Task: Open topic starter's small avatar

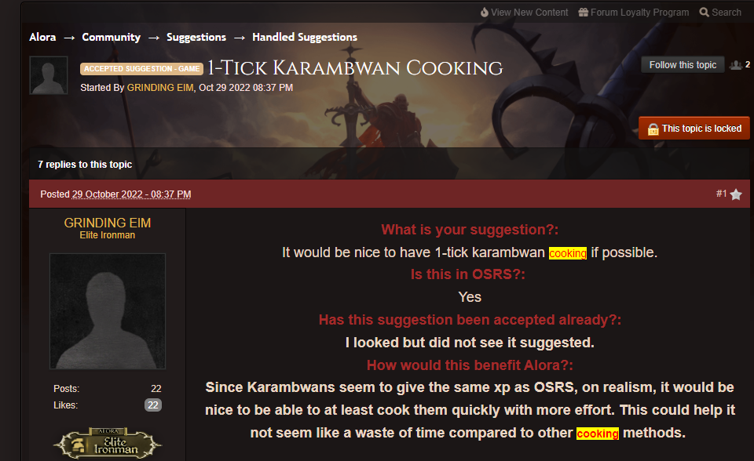Action: tap(49, 75)
